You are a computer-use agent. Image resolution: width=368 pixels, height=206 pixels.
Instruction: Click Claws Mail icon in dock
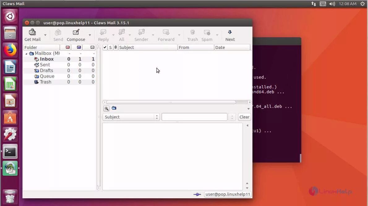10,168
